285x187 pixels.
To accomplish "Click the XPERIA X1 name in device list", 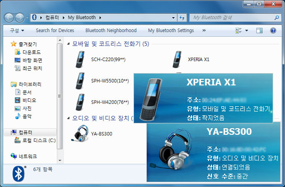I will [x=199, y=59].
